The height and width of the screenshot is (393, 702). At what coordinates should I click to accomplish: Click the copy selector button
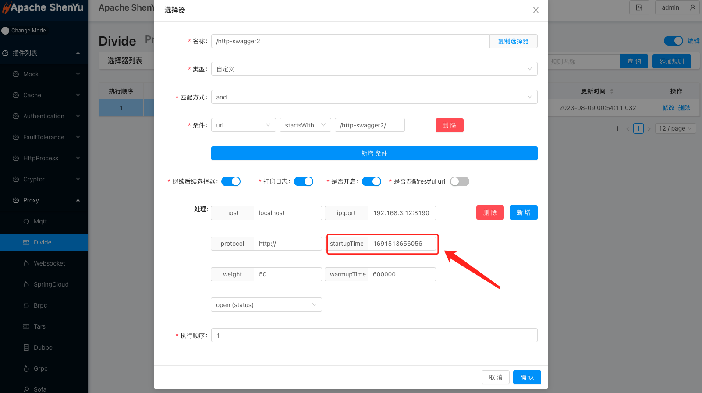click(513, 41)
